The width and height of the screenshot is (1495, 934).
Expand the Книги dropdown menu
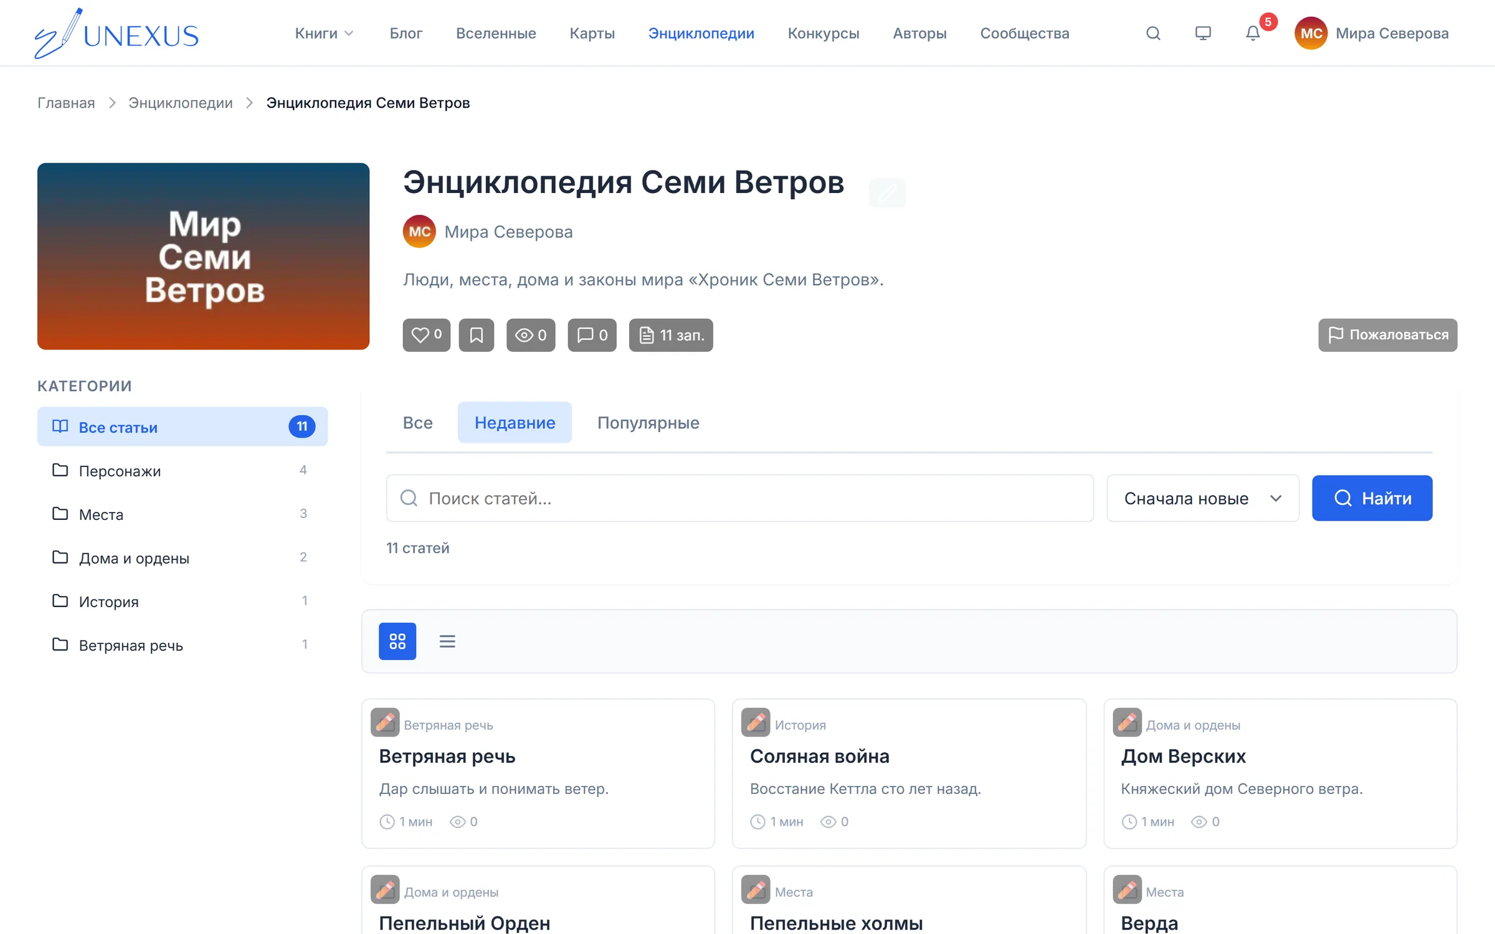(324, 33)
